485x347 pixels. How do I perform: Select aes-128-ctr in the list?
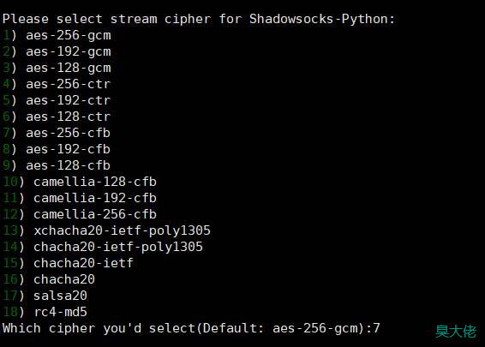57,117
